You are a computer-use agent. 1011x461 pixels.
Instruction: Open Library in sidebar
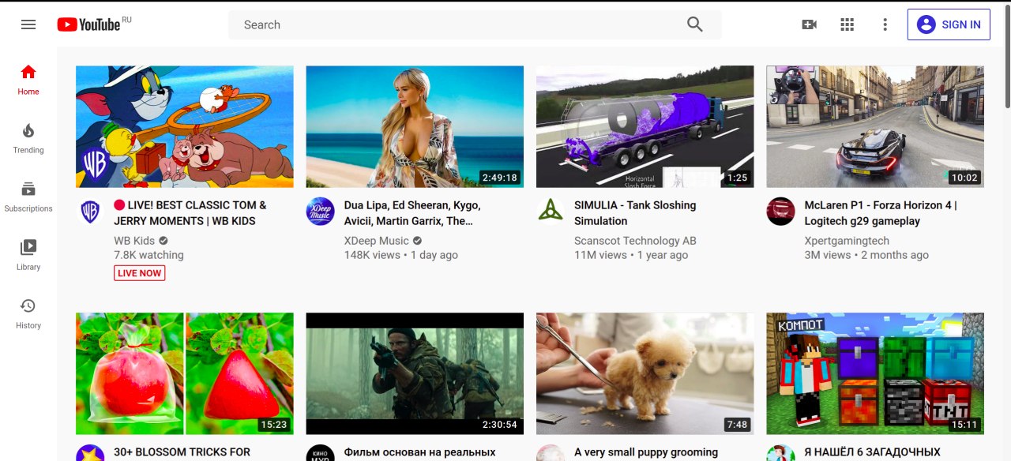pos(28,255)
